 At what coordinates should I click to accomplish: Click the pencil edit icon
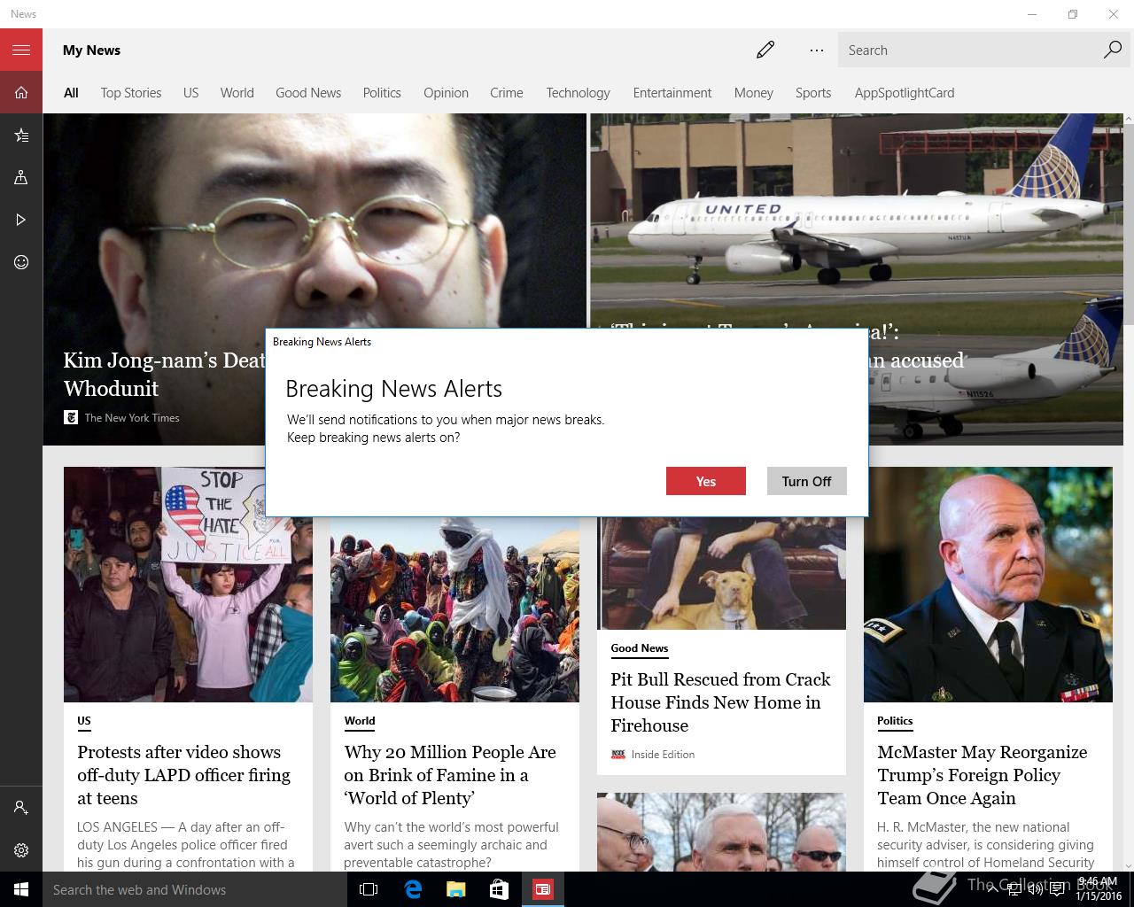765,50
